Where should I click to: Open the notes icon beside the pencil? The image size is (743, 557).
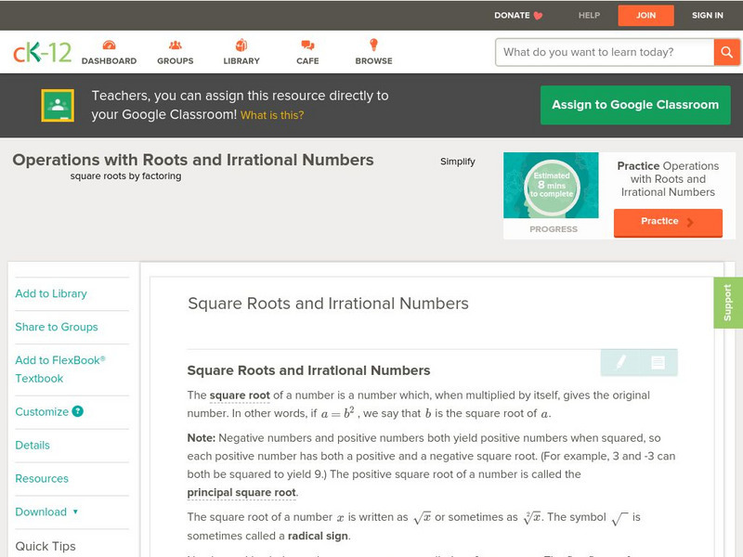point(658,362)
